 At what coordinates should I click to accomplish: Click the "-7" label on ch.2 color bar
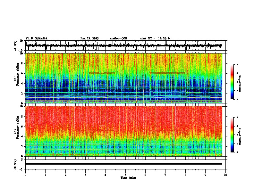pyautogui.click(x=237, y=152)
